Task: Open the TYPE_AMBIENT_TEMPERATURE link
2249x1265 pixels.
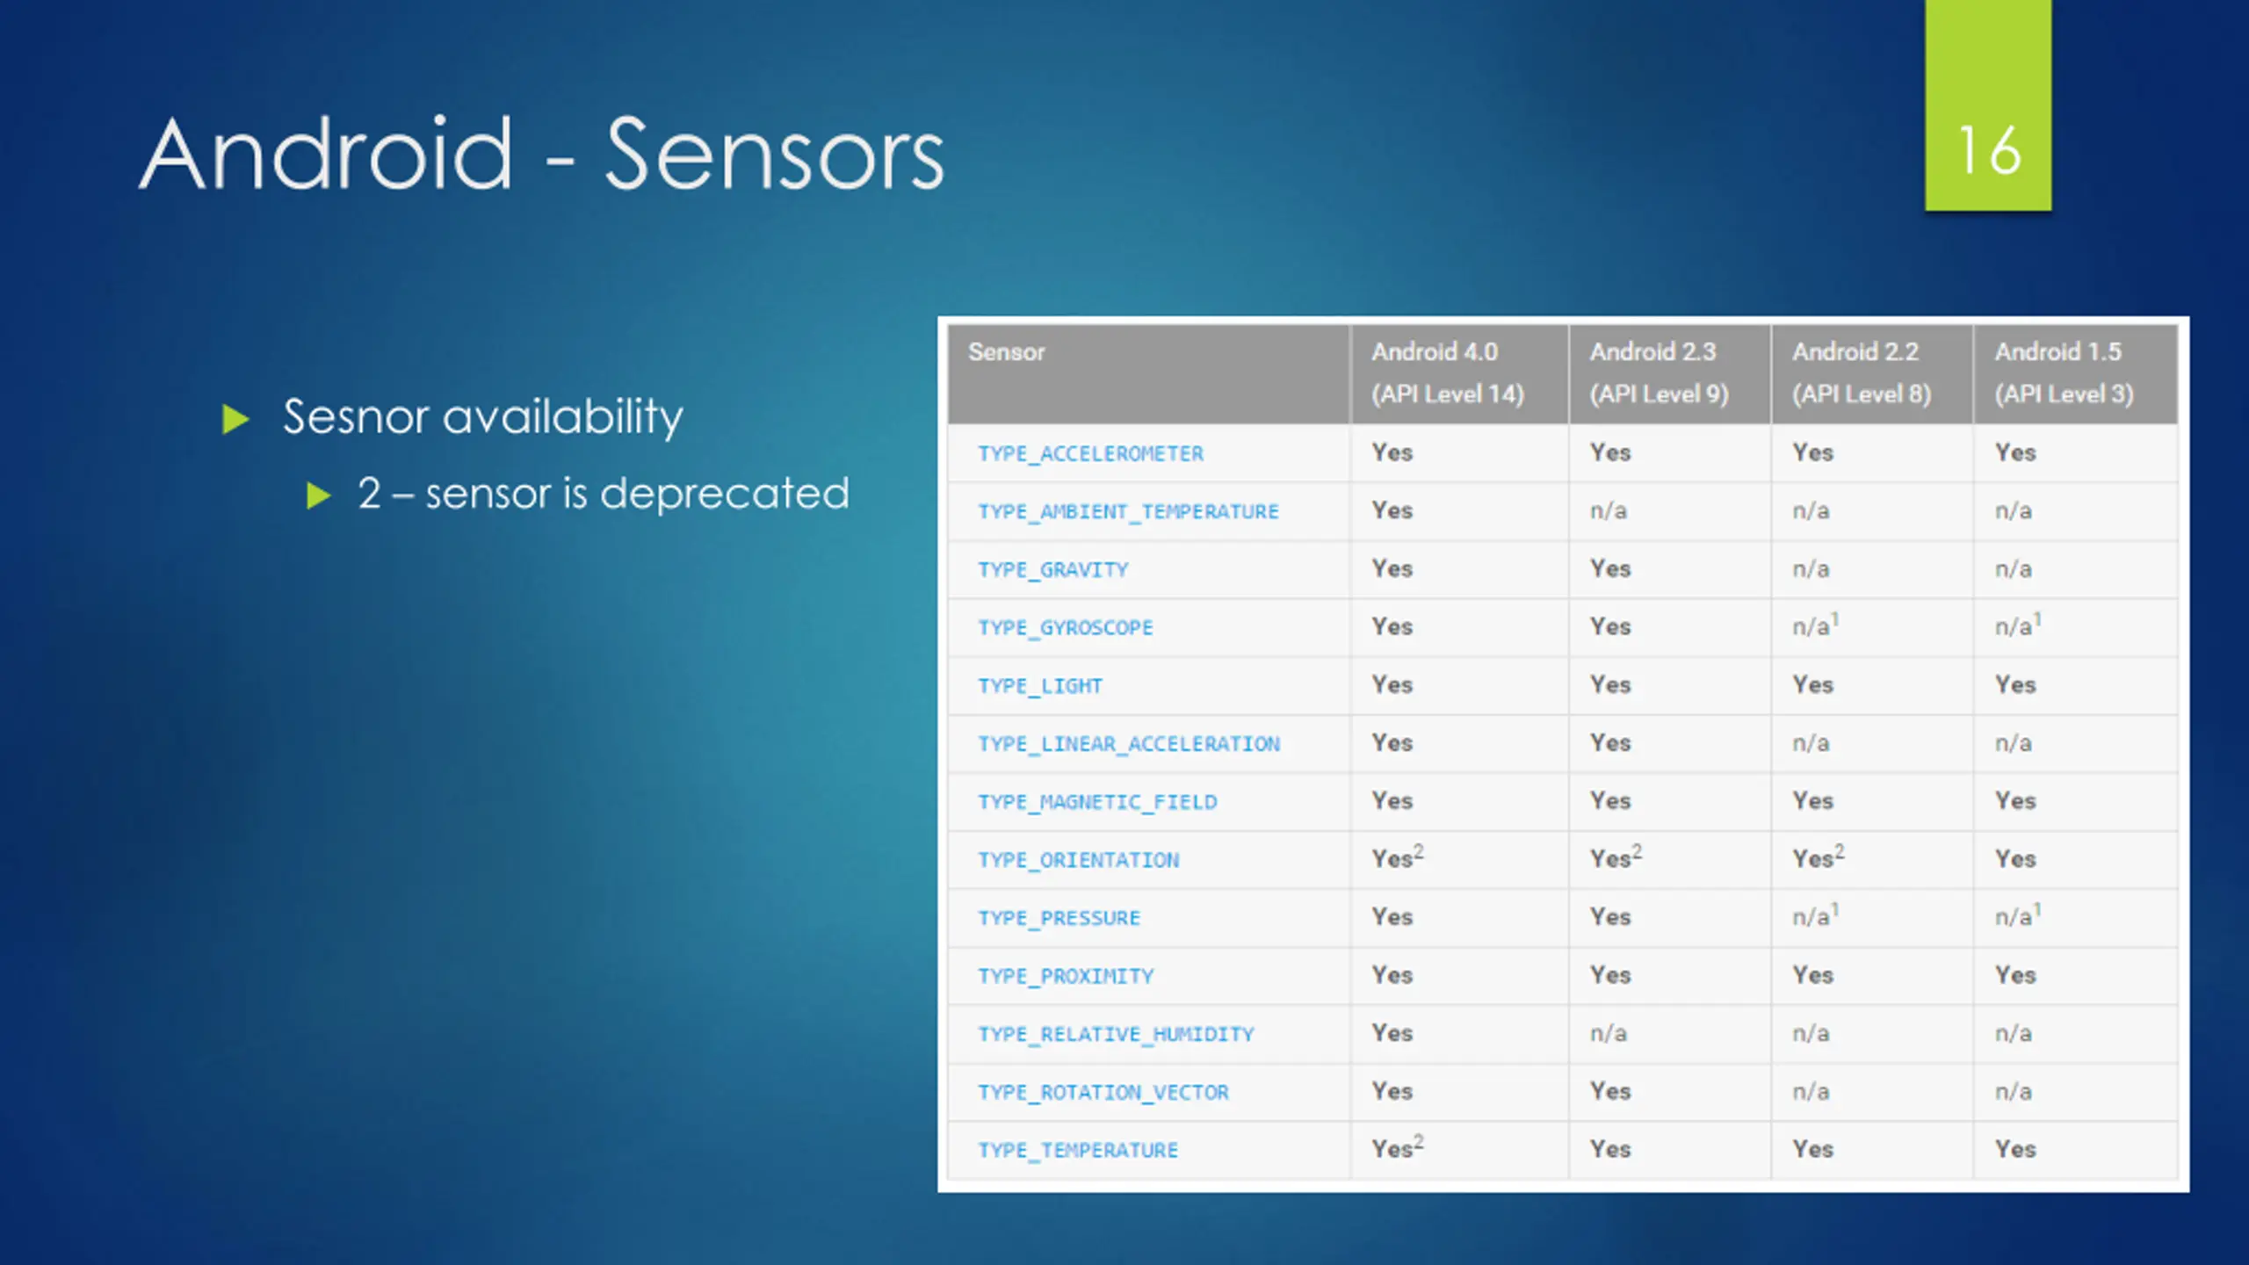Action: click(1128, 511)
